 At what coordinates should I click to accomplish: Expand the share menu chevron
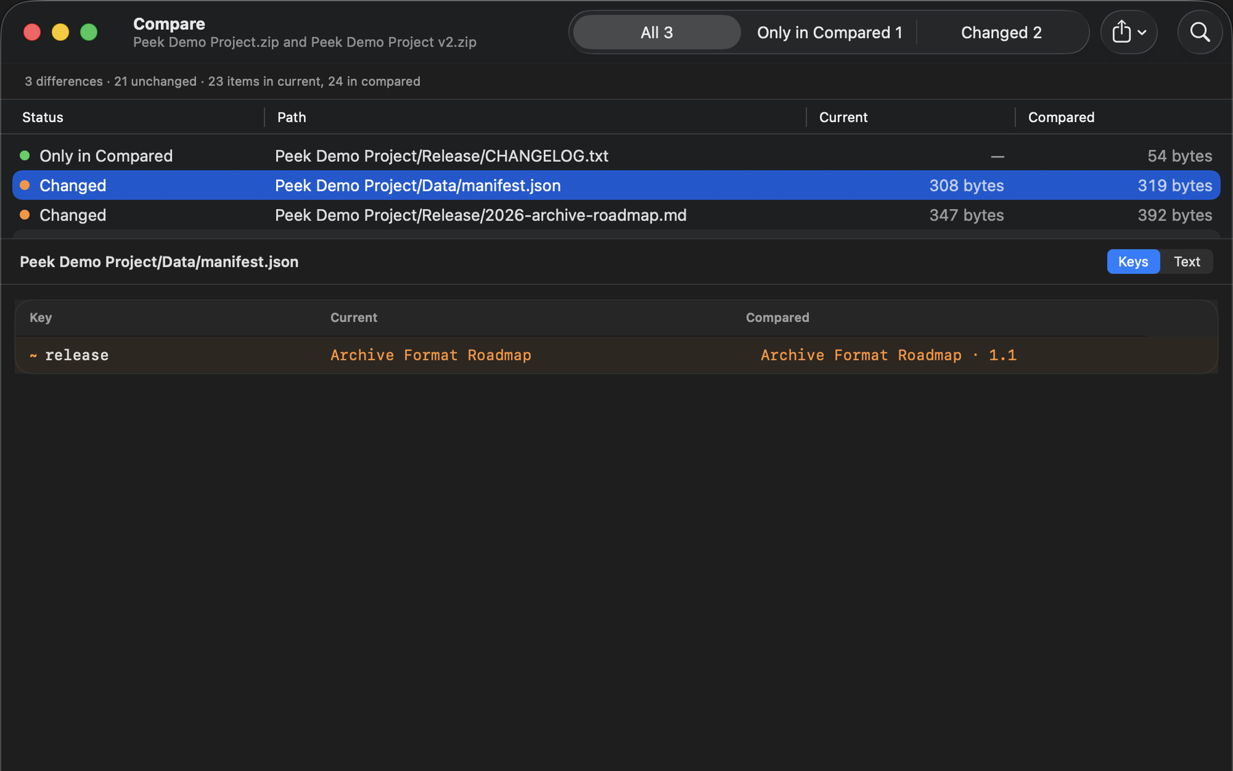tap(1142, 32)
